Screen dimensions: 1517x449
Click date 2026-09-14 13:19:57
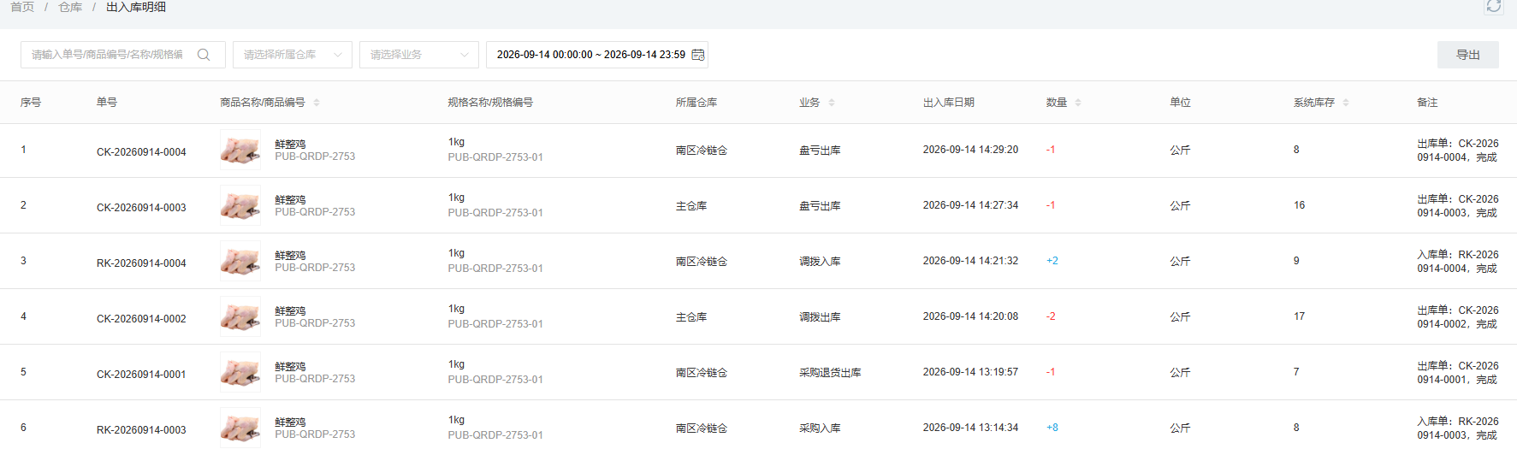point(970,372)
